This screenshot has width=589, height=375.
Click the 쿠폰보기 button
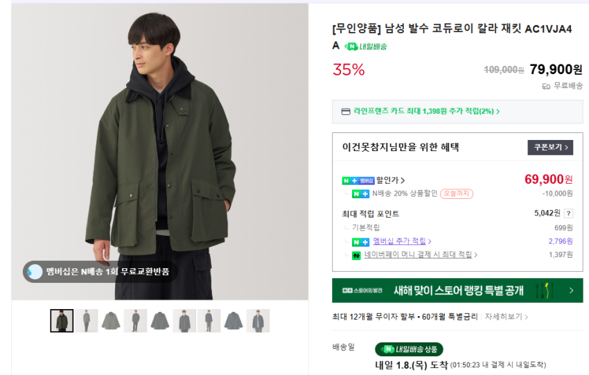coord(550,148)
